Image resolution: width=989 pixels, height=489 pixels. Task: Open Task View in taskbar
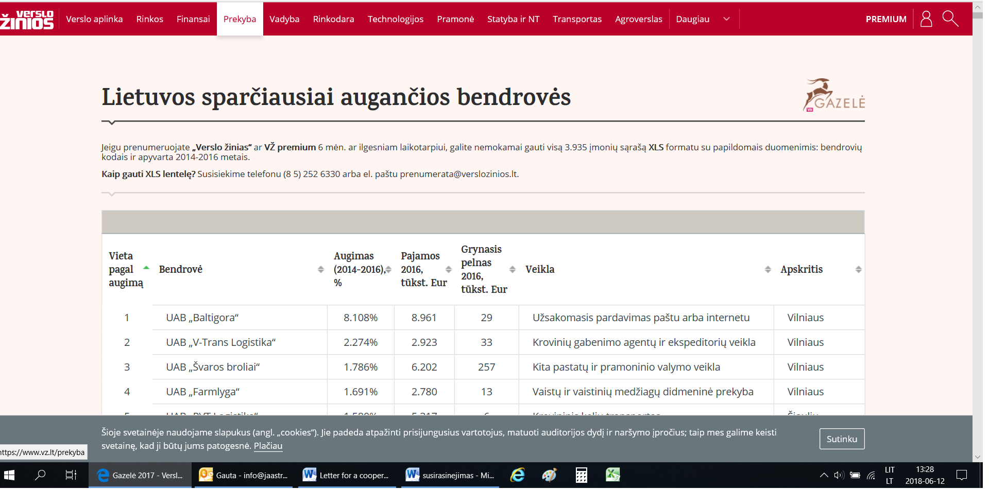[x=71, y=475]
